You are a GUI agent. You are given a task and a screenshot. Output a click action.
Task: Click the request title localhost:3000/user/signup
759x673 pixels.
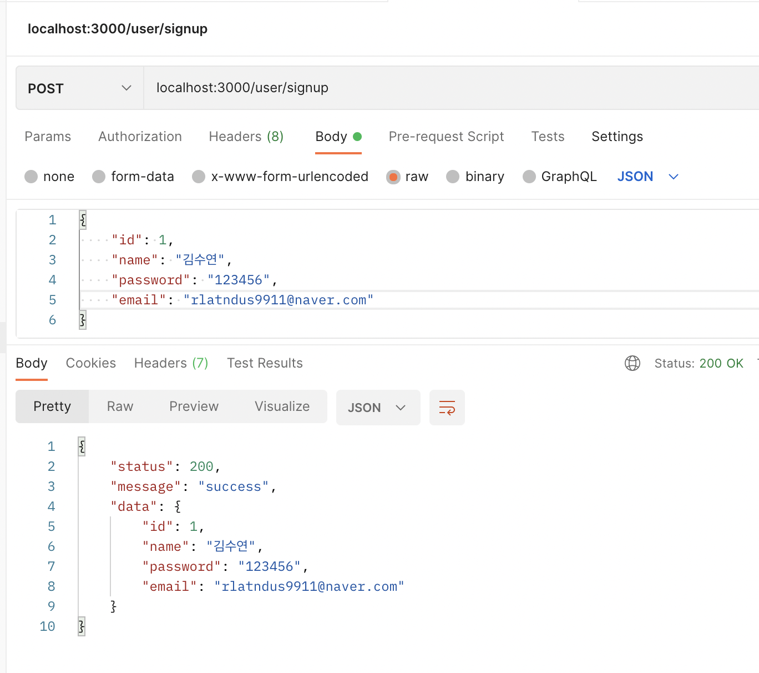tap(118, 29)
